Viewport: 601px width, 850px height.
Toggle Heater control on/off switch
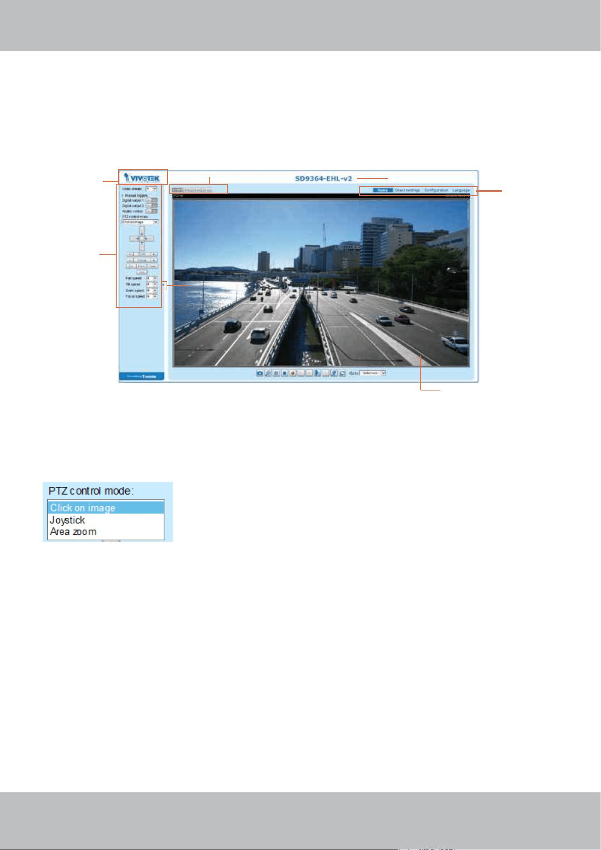(x=152, y=211)
